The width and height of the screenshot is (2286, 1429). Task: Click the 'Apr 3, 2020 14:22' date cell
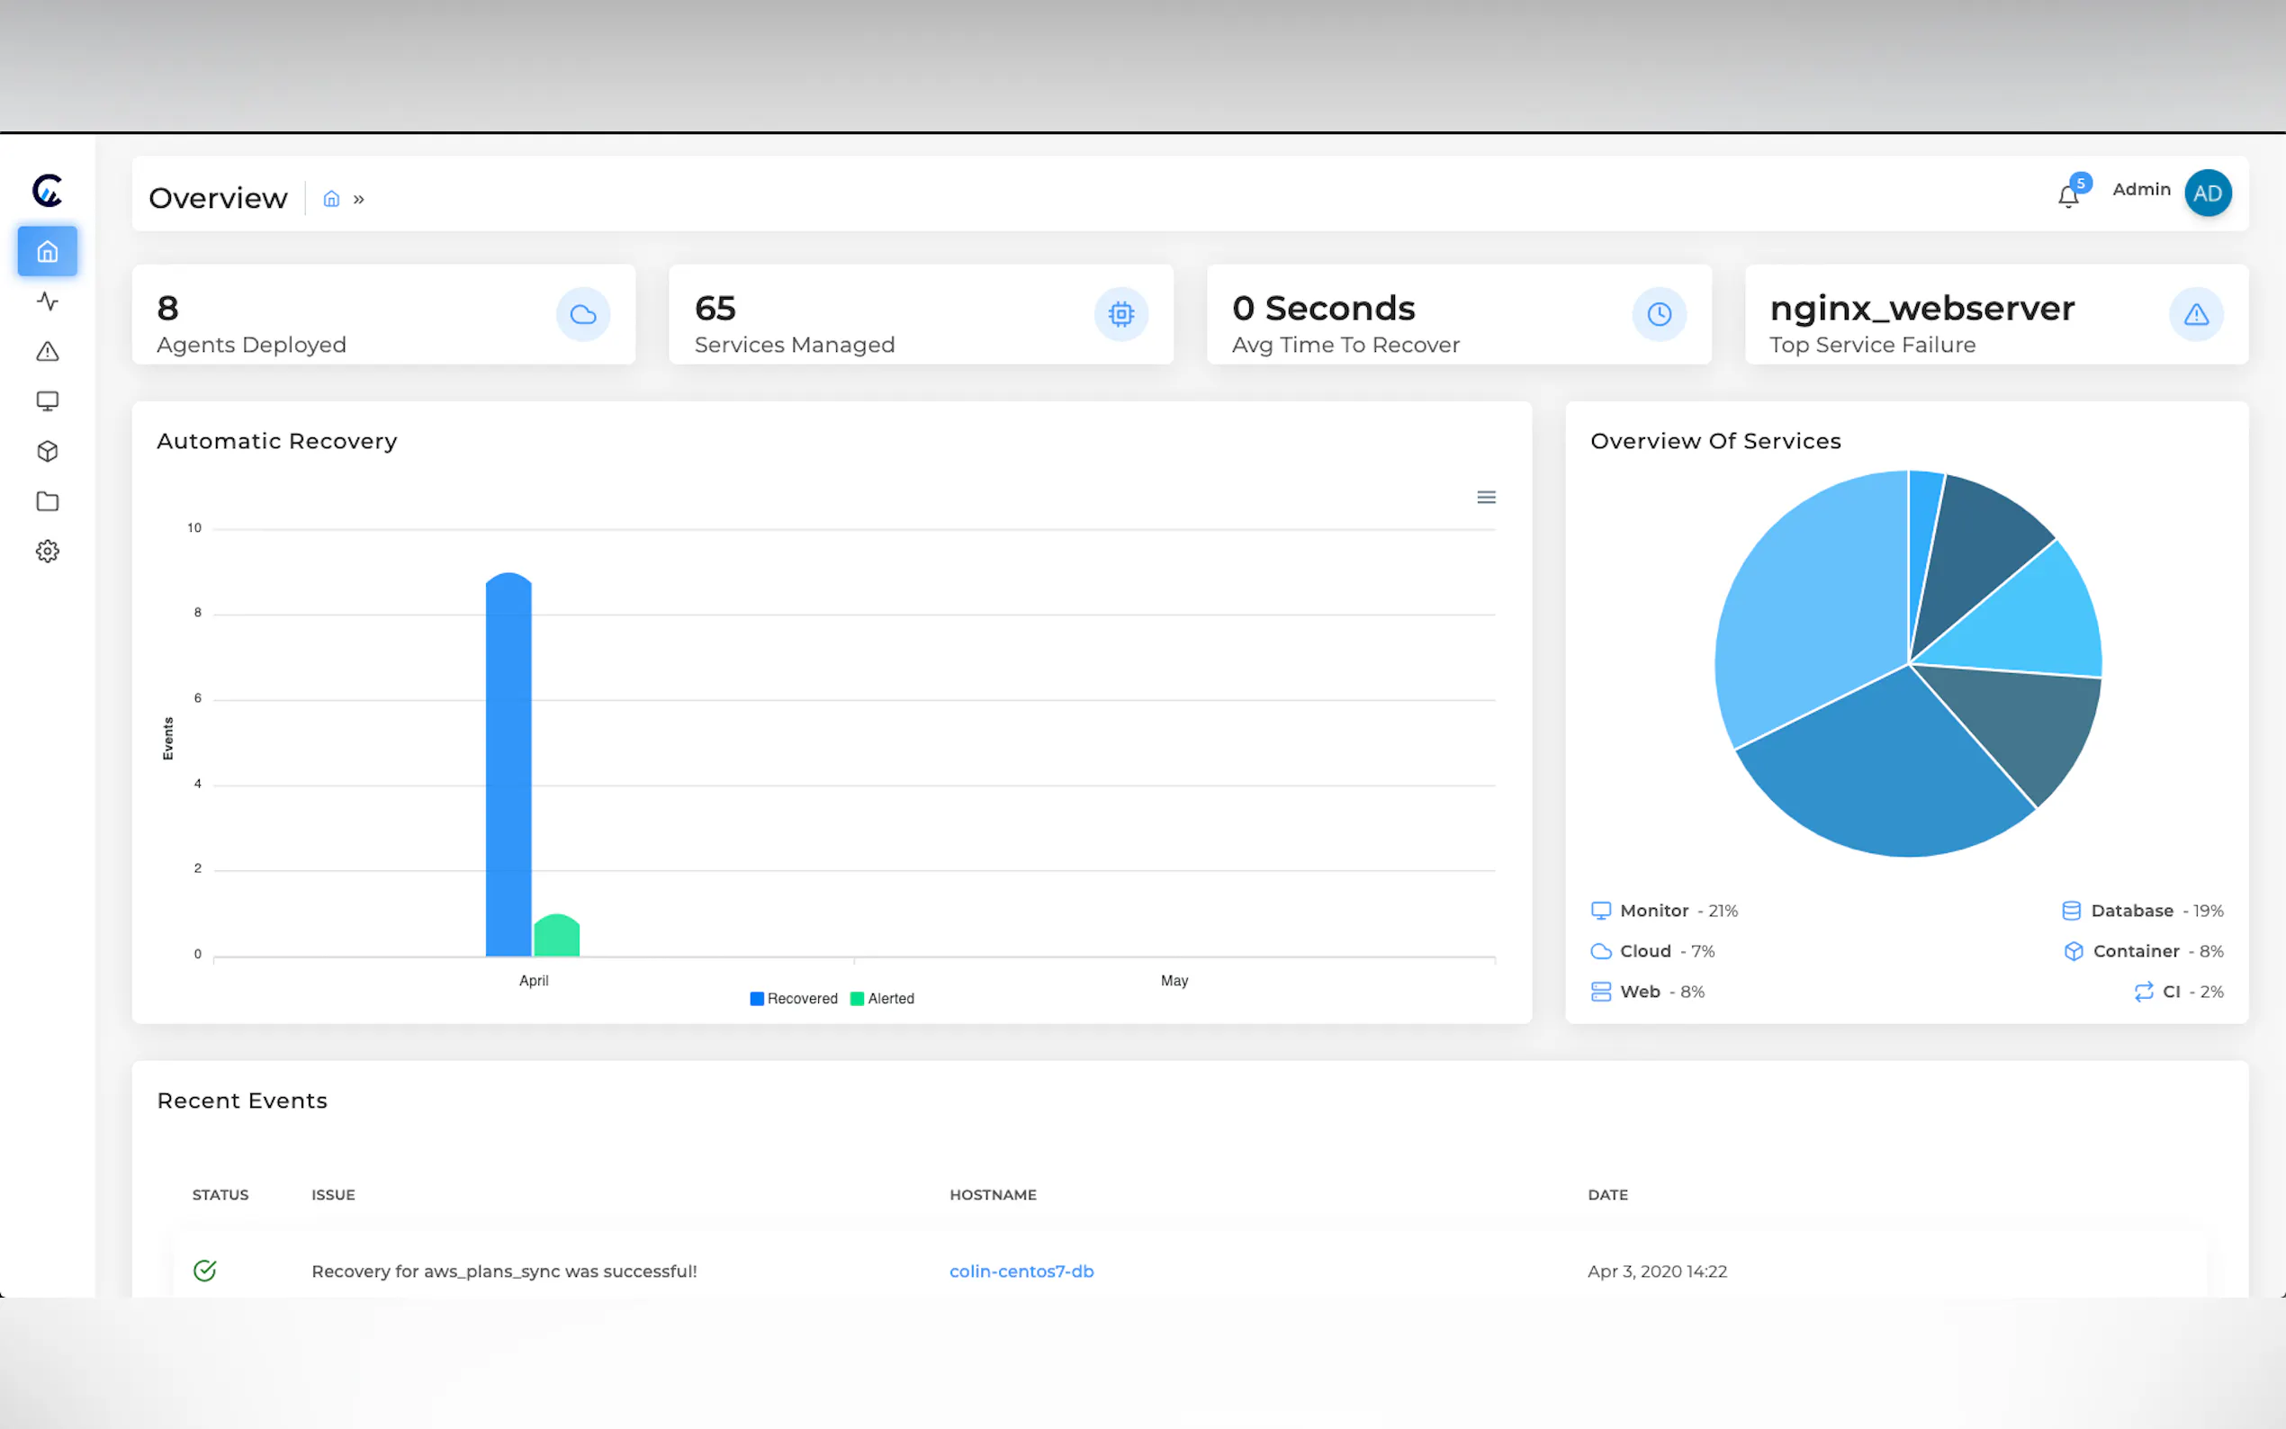click(1658, 1272)
